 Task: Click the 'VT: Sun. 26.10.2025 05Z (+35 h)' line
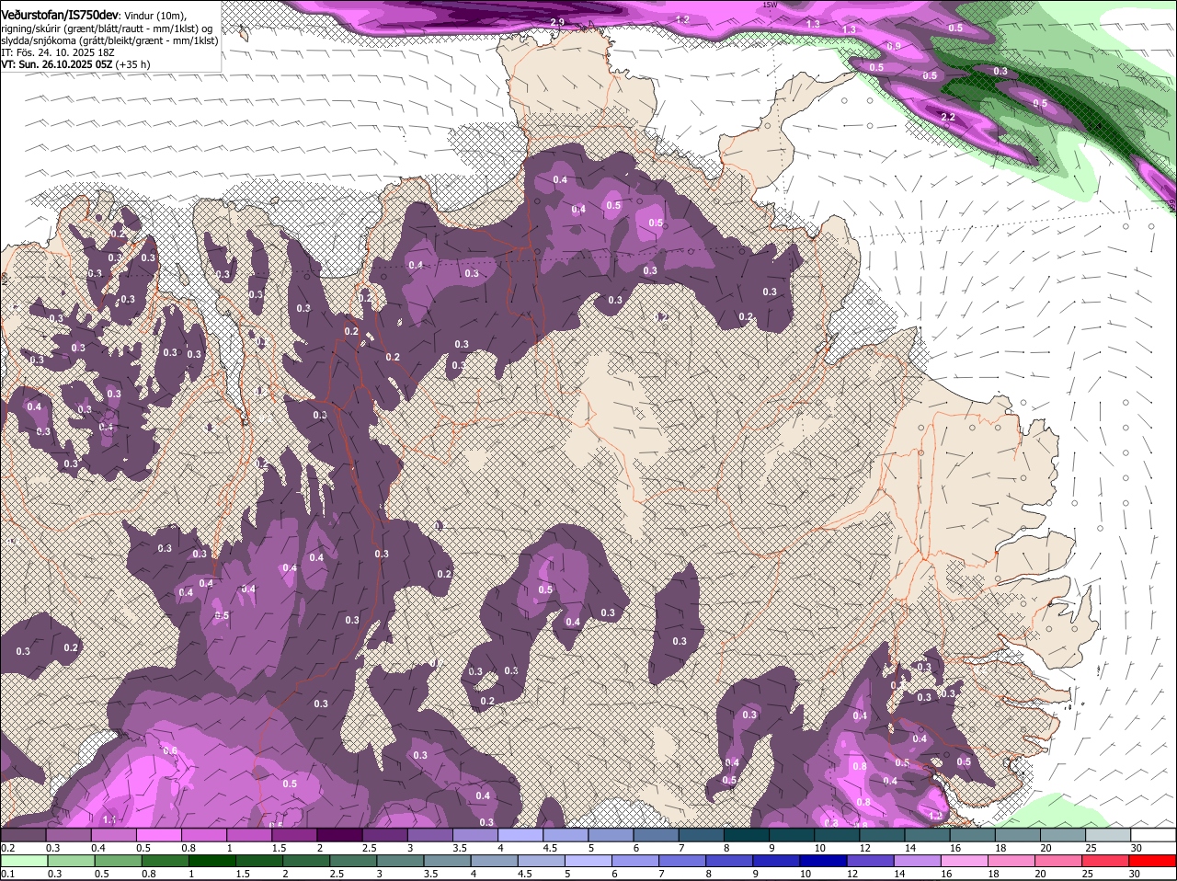pos(76,64)
